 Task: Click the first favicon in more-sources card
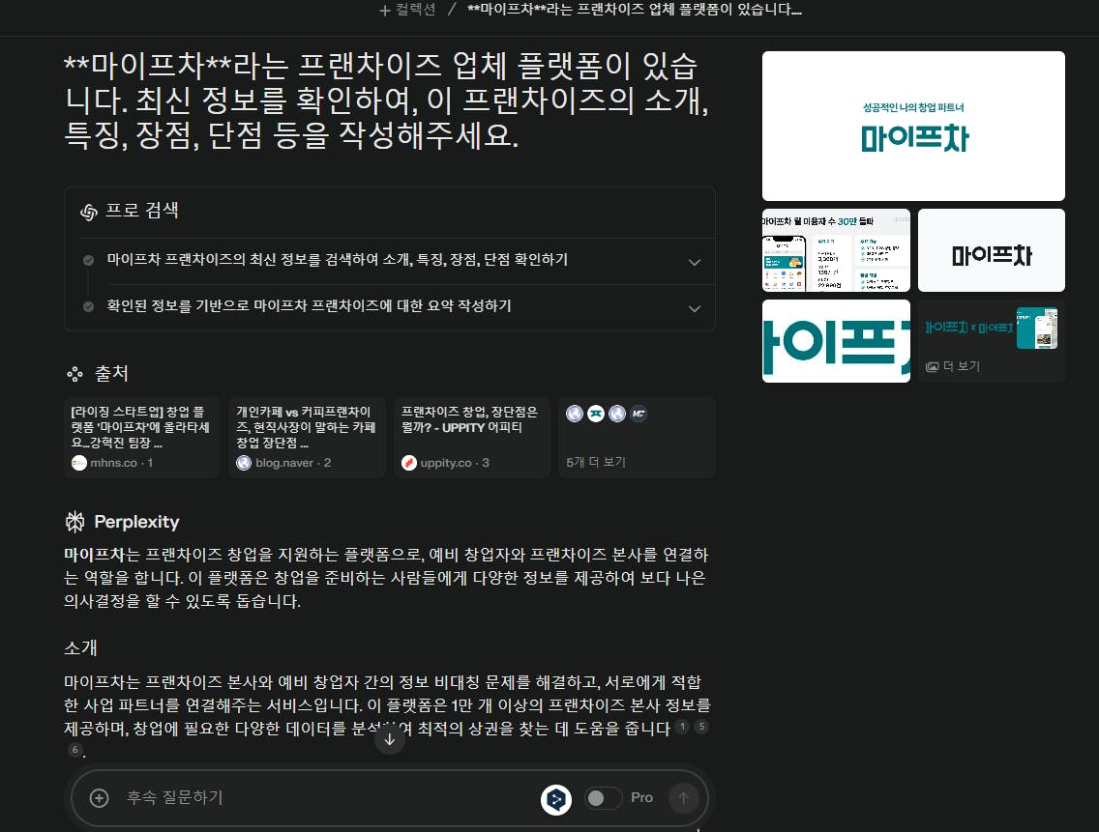[575, 414]
